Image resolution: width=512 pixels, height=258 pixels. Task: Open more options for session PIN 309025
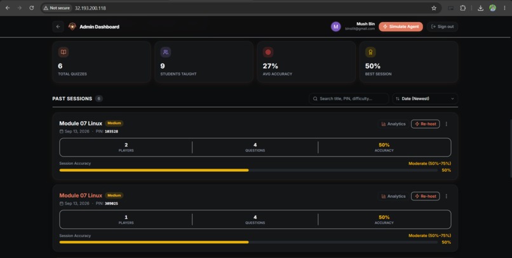pyautogui.click(x=446, y=196)
